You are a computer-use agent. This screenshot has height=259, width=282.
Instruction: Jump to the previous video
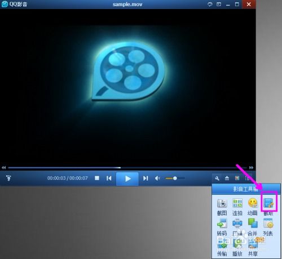click(x=109, y=178)
